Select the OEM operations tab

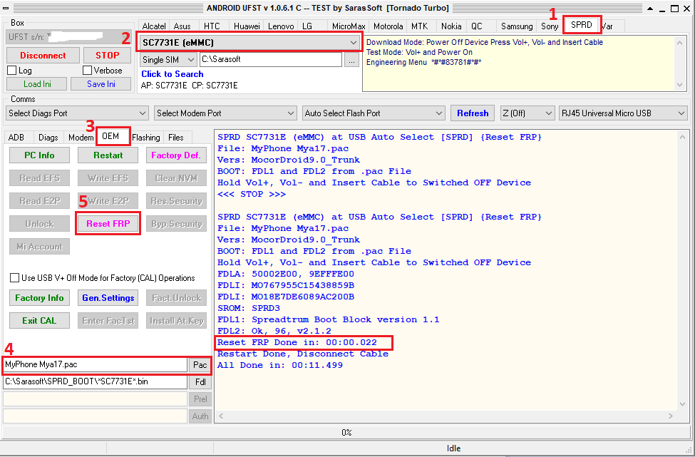tap(110, 136)
